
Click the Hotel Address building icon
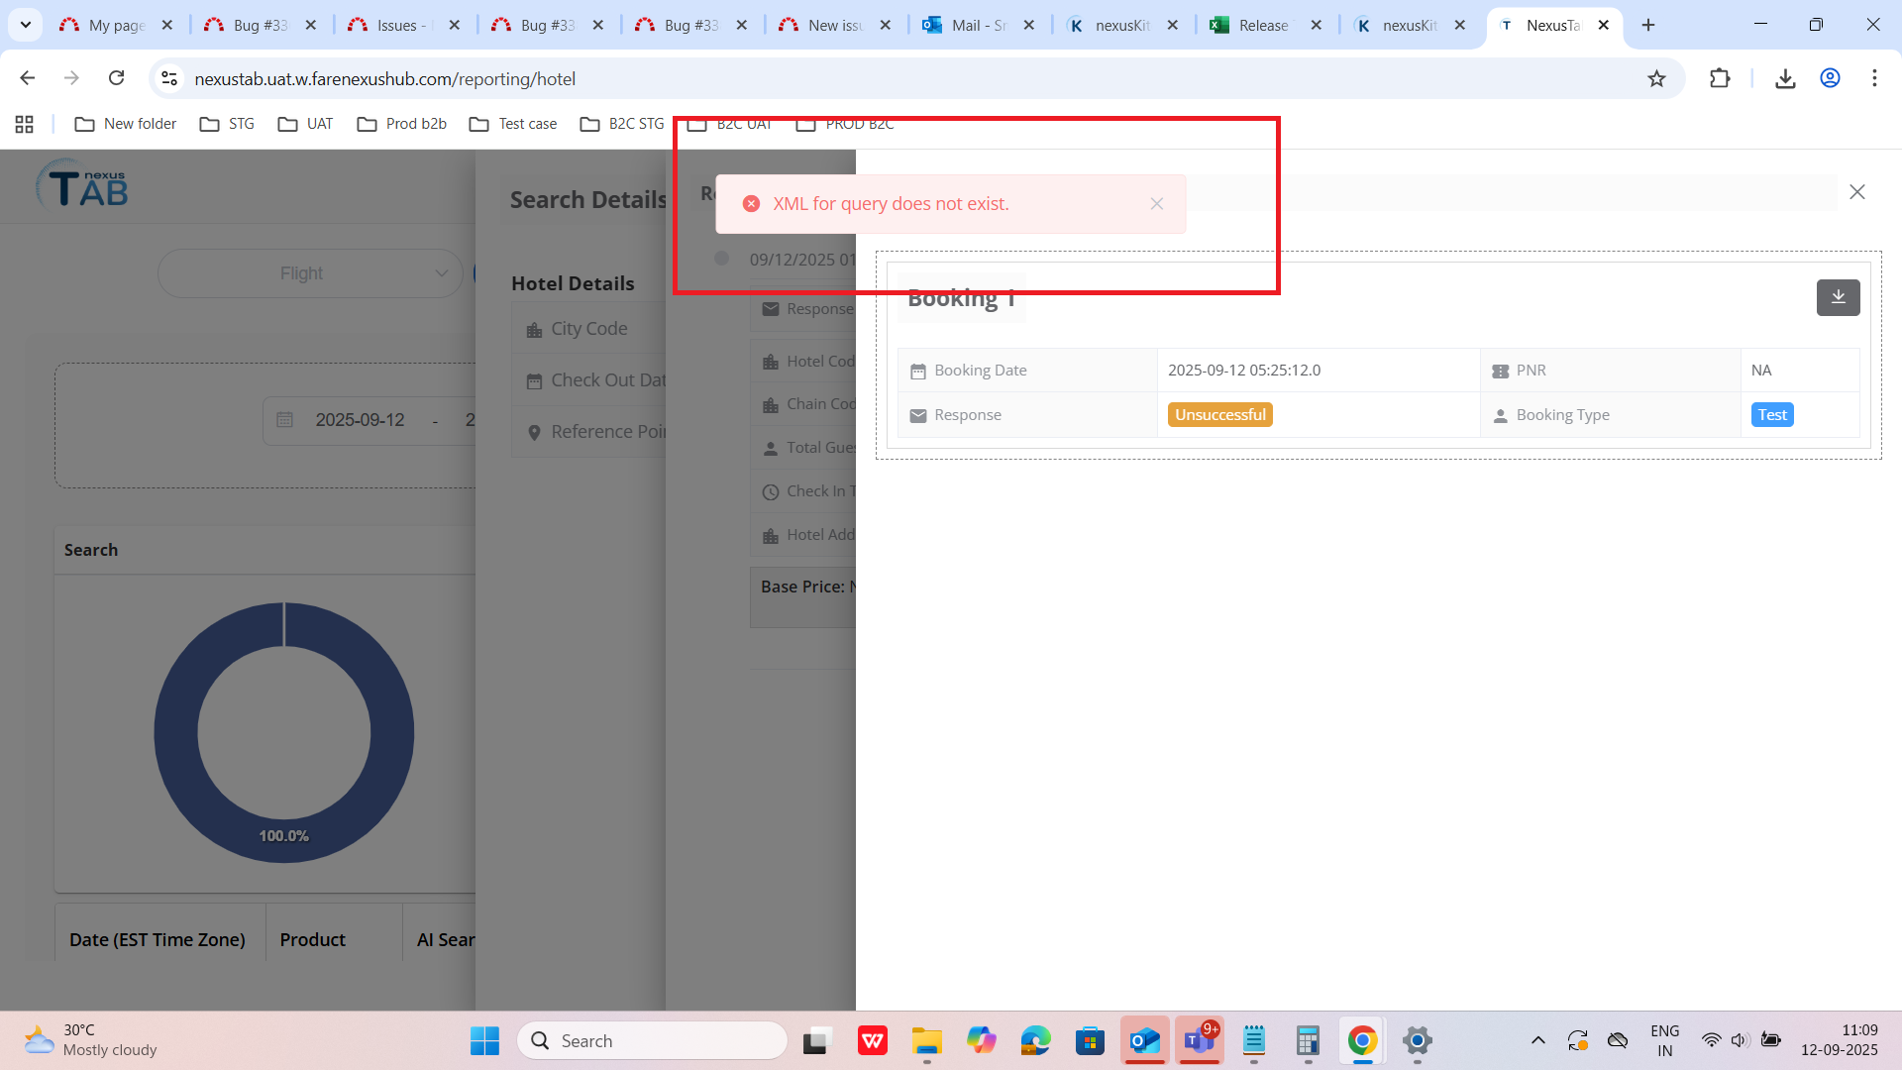click(771, 536)
